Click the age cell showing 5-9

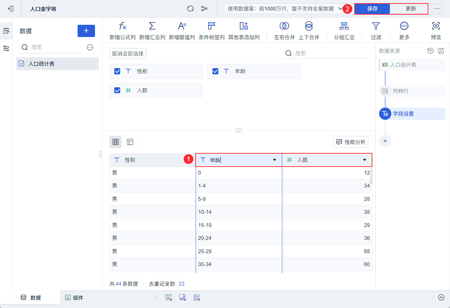[x=239, y=199]
